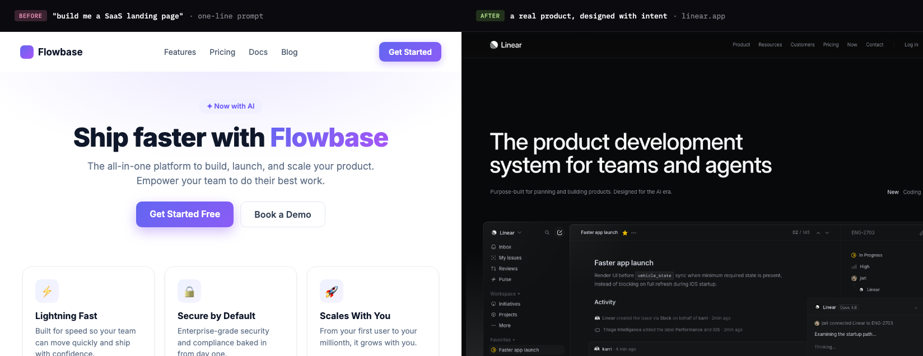923x356 pixels.
Task: Click Log in on Linear site
Action: [911, 45]
